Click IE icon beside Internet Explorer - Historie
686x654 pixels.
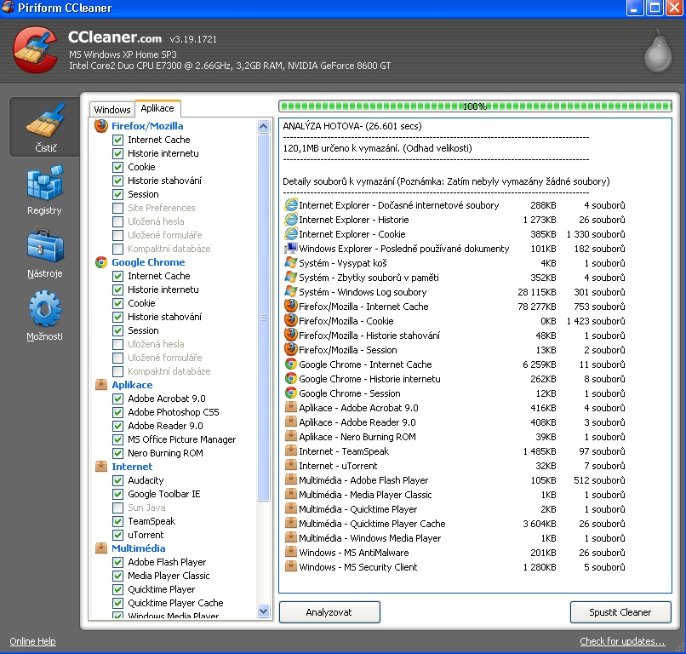pos(290,220)
